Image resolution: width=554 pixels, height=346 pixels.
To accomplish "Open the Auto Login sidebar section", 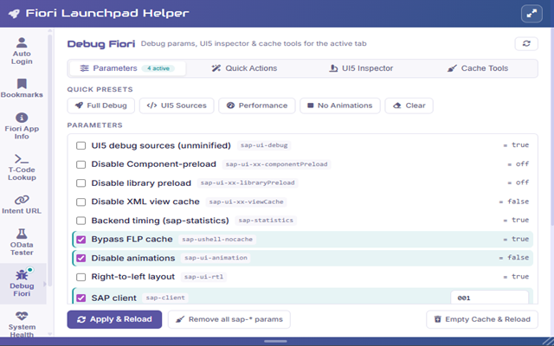I will (x=22, y=51).
